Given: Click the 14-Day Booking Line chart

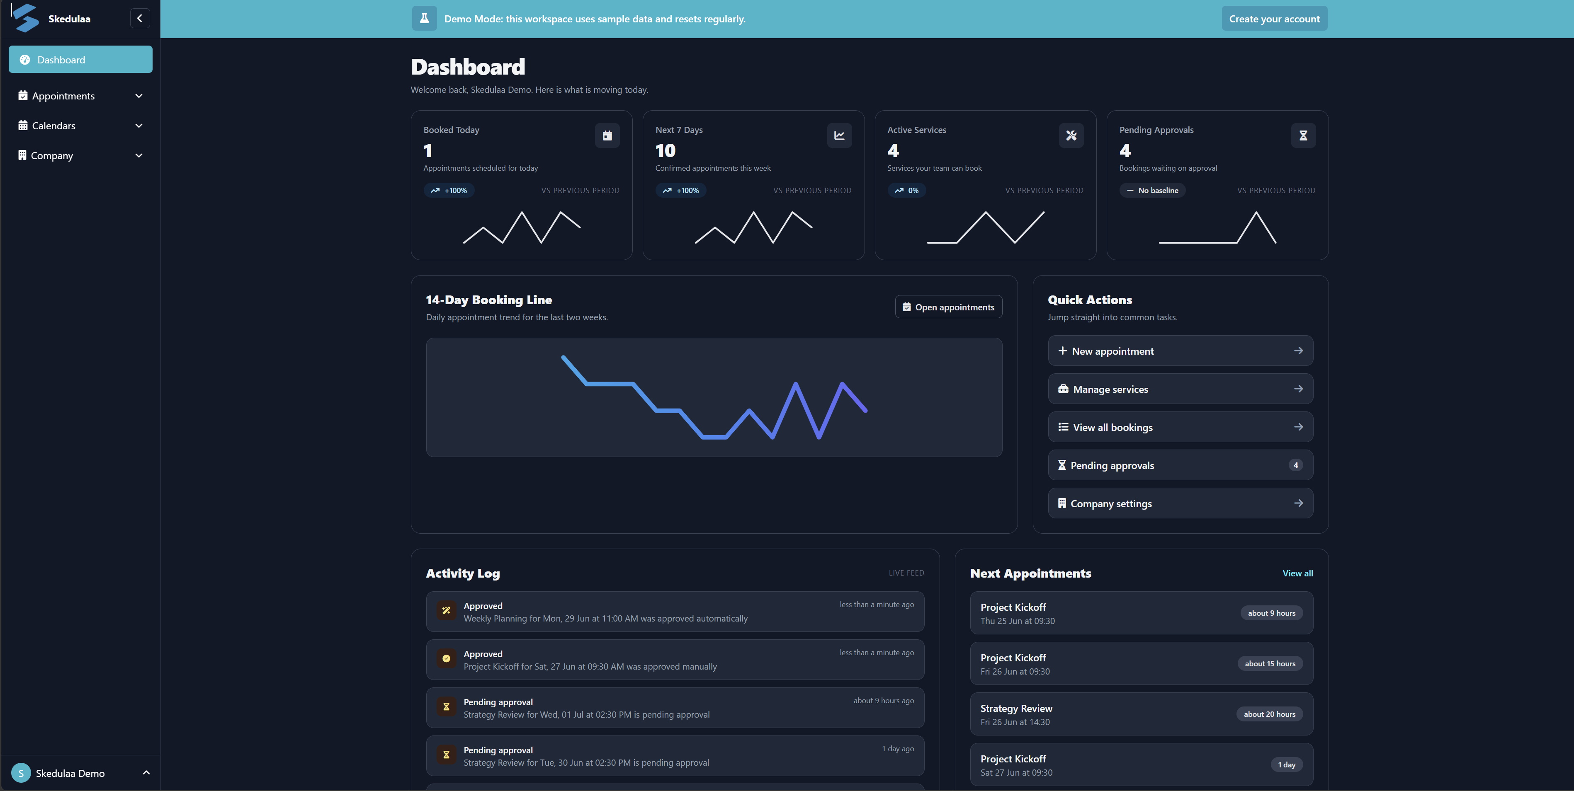Looking at the screenshot, I should tap(714, 397).
